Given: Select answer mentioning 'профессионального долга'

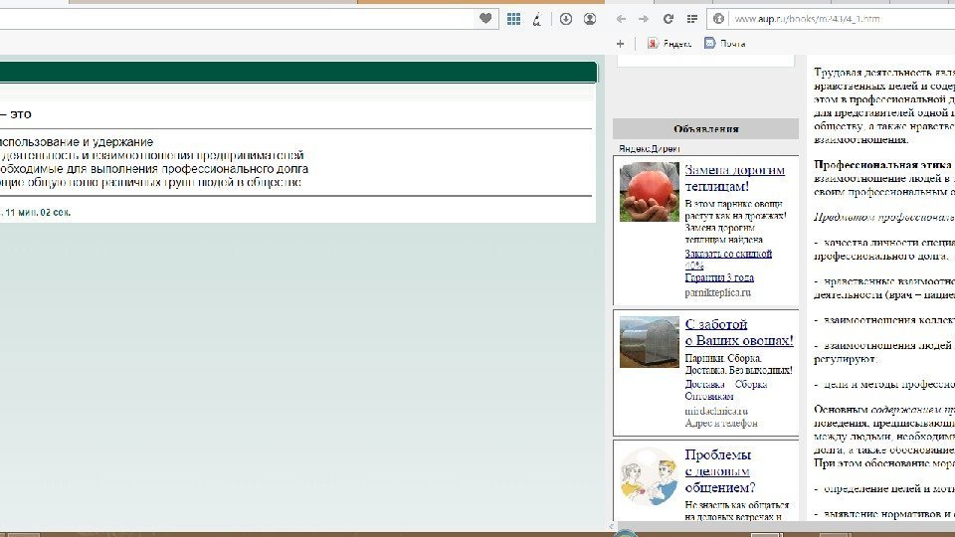Looking at the screenshot, I should (154, 169).
